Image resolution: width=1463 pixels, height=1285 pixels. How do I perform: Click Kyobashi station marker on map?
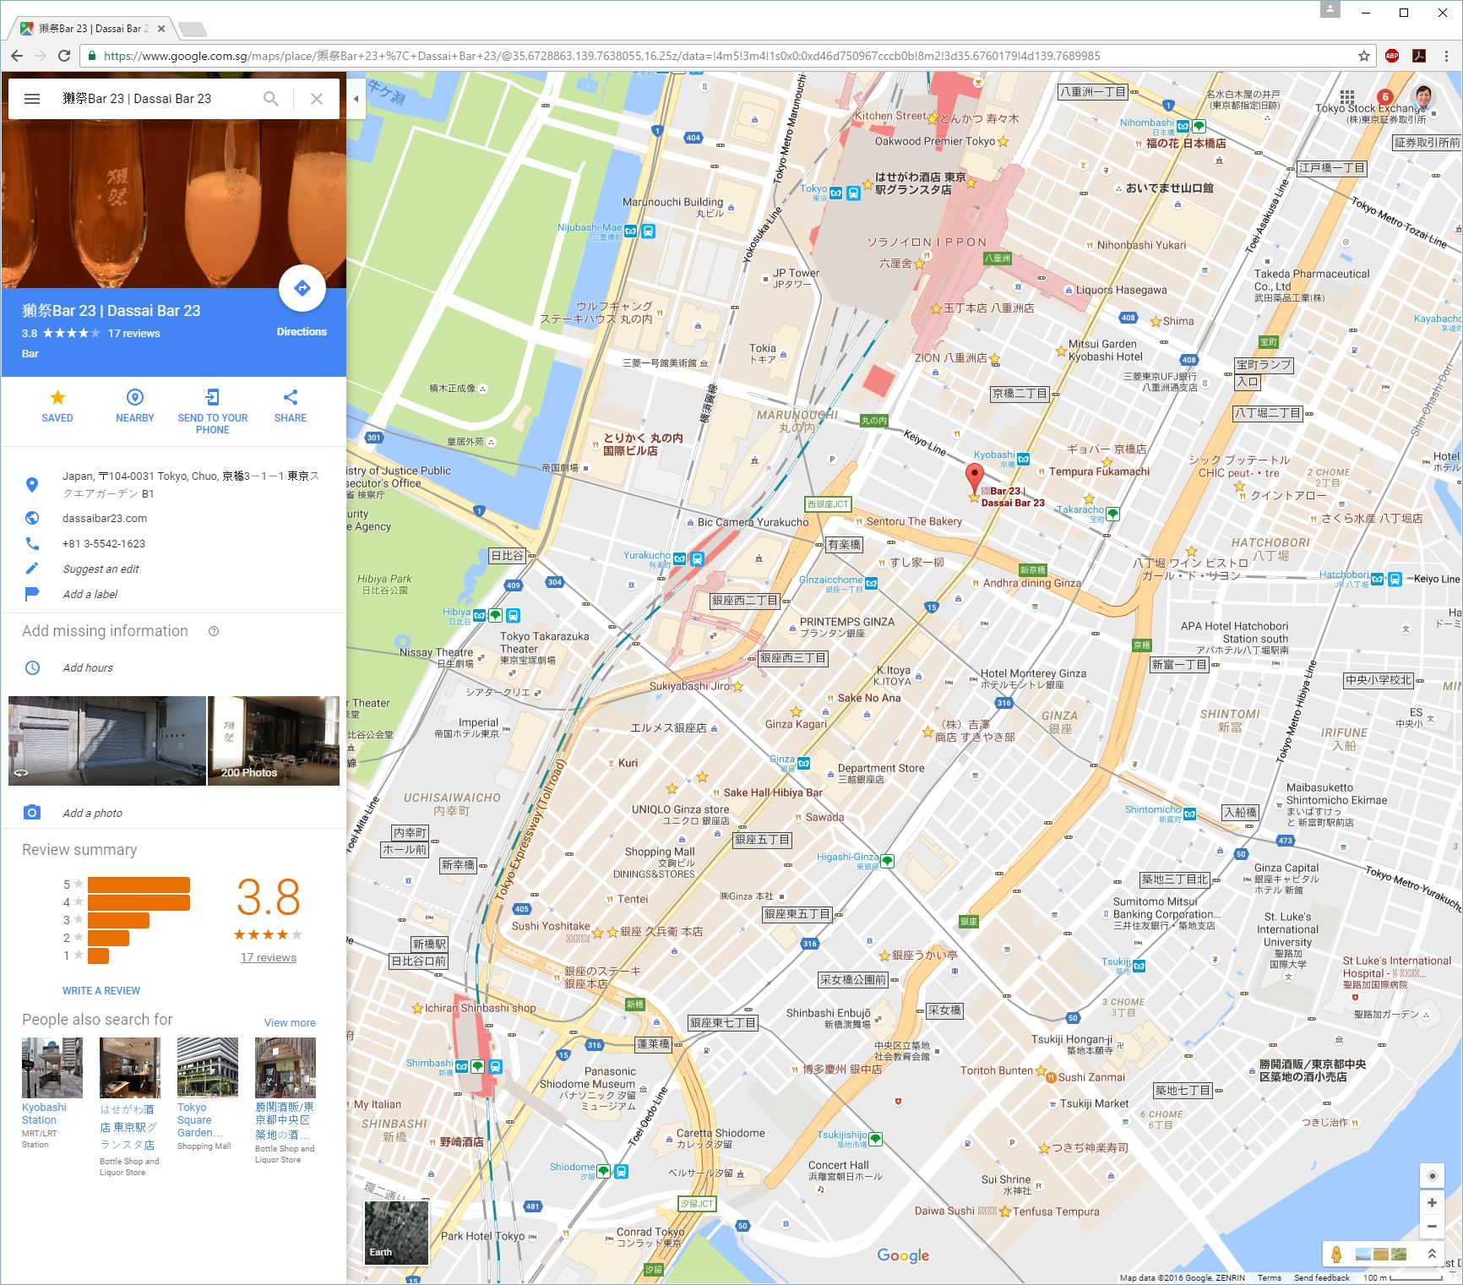point(1024,460)
